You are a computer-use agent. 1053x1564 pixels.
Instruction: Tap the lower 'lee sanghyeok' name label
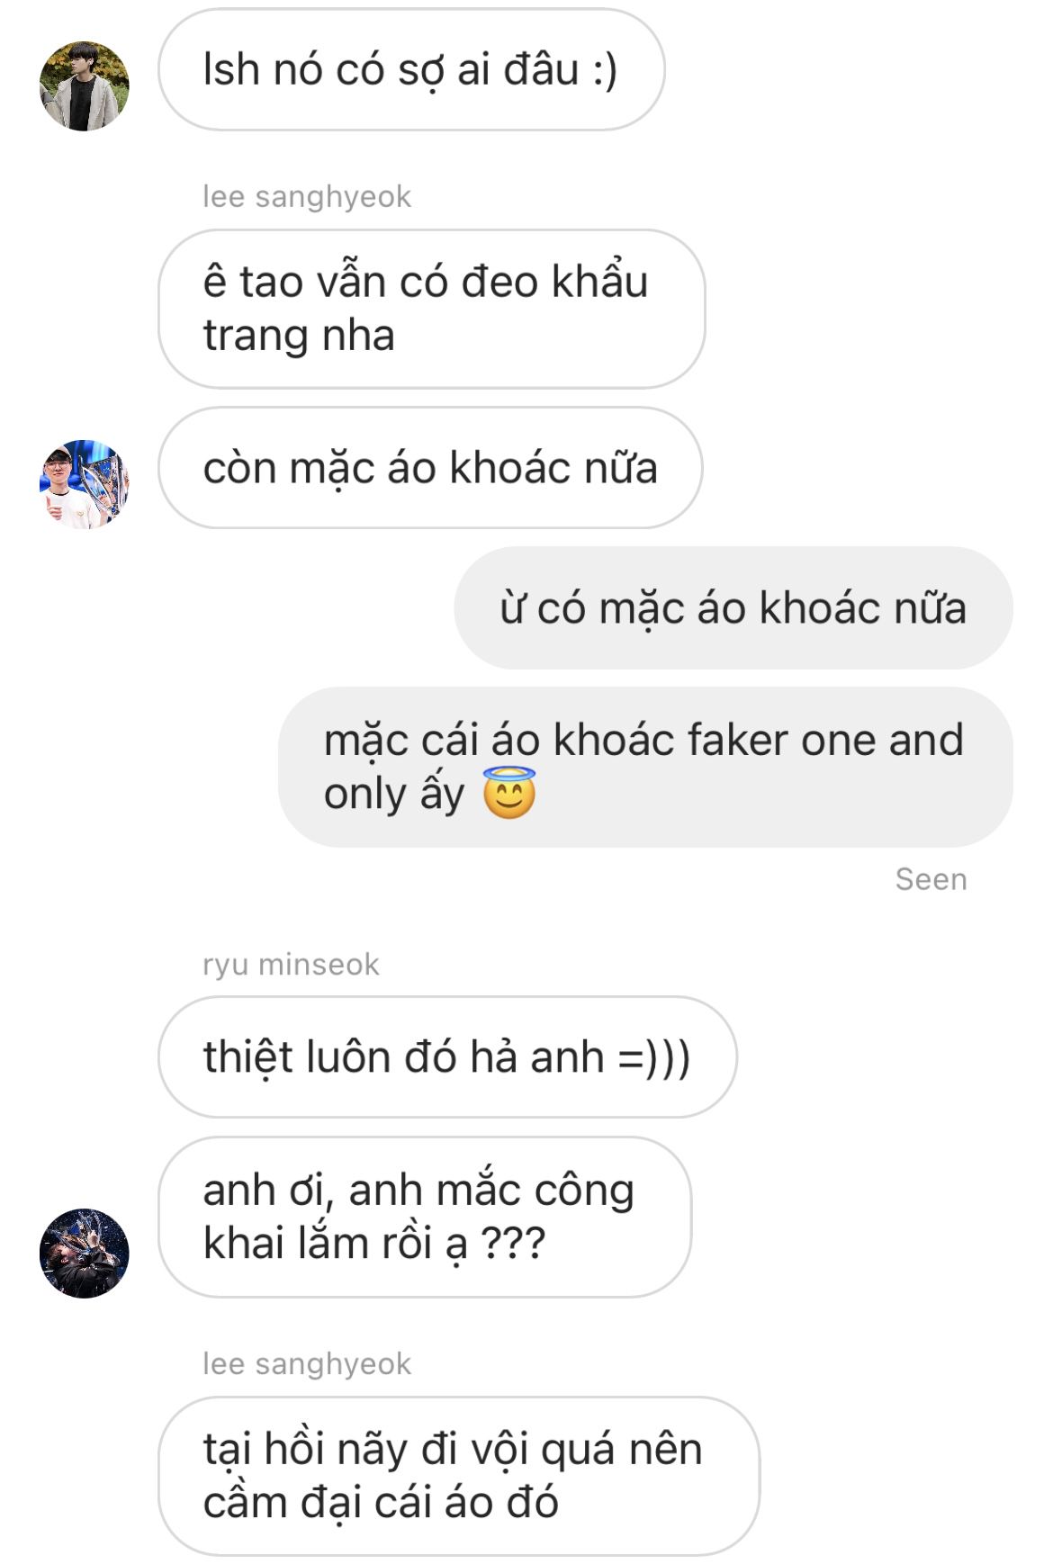[307, 1363]
